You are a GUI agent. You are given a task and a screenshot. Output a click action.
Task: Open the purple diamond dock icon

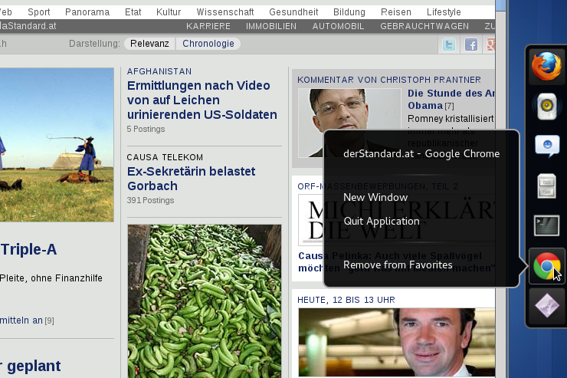click(x=546, y=307)
